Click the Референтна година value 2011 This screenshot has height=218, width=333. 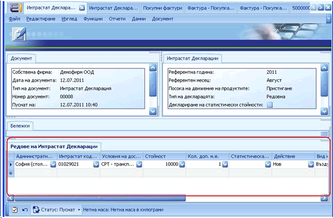coord(272,72)
